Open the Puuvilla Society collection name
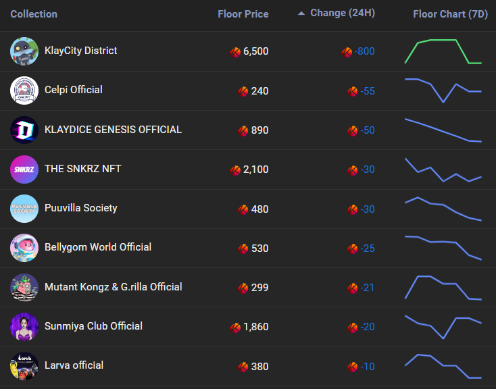Screen dimensions: 496x389 (x=80, y=208)
